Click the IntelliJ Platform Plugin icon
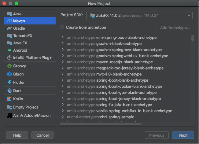 coord(9,57)
